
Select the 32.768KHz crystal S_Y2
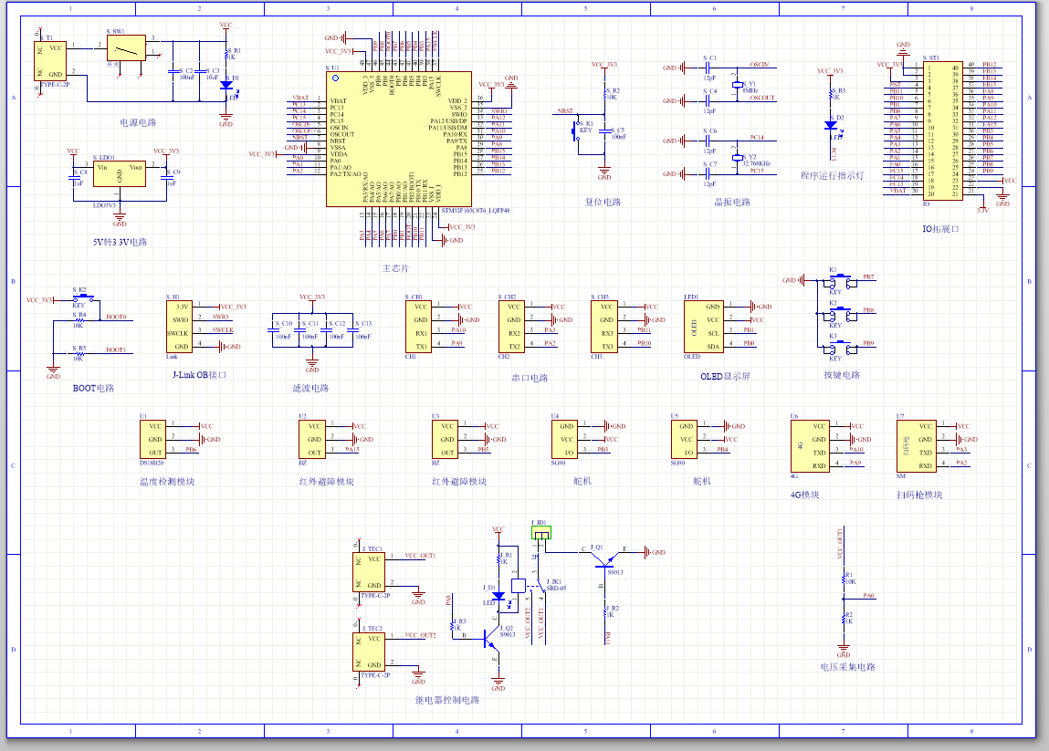pos(737,158)
